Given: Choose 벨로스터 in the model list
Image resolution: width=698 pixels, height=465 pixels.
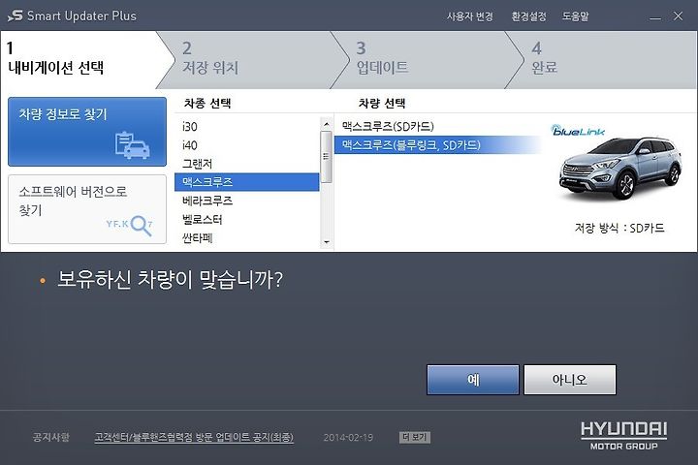Looking at the screenshot, I should (x=247, y=219).
